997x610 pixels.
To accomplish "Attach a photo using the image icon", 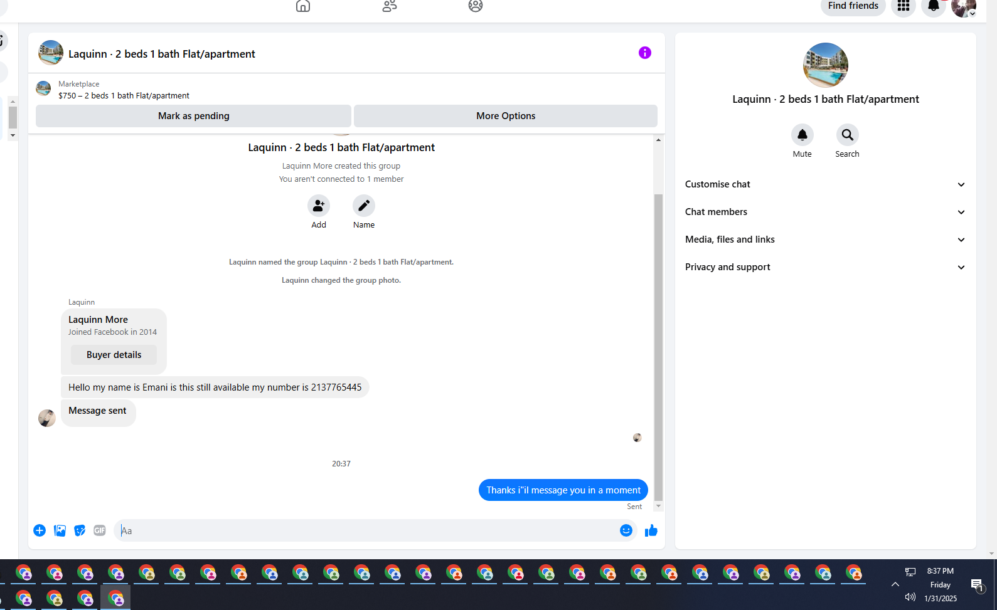I will 60,530.
